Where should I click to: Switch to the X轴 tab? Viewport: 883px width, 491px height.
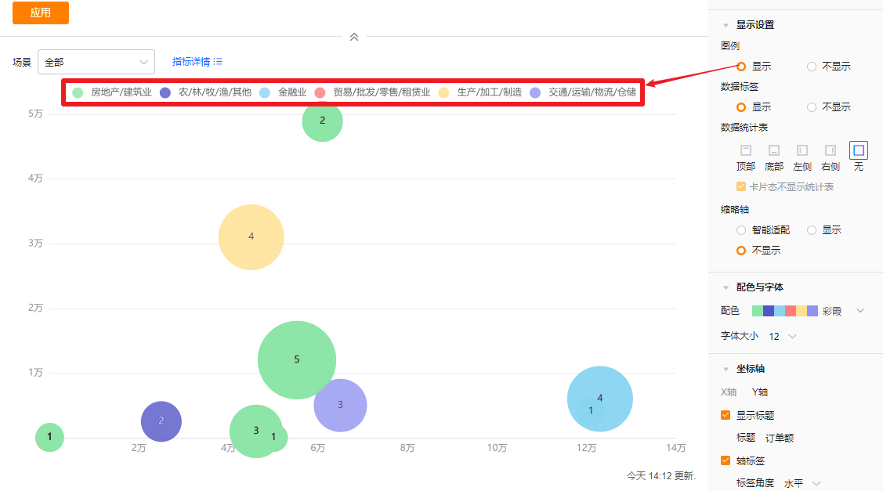[729, 392]
